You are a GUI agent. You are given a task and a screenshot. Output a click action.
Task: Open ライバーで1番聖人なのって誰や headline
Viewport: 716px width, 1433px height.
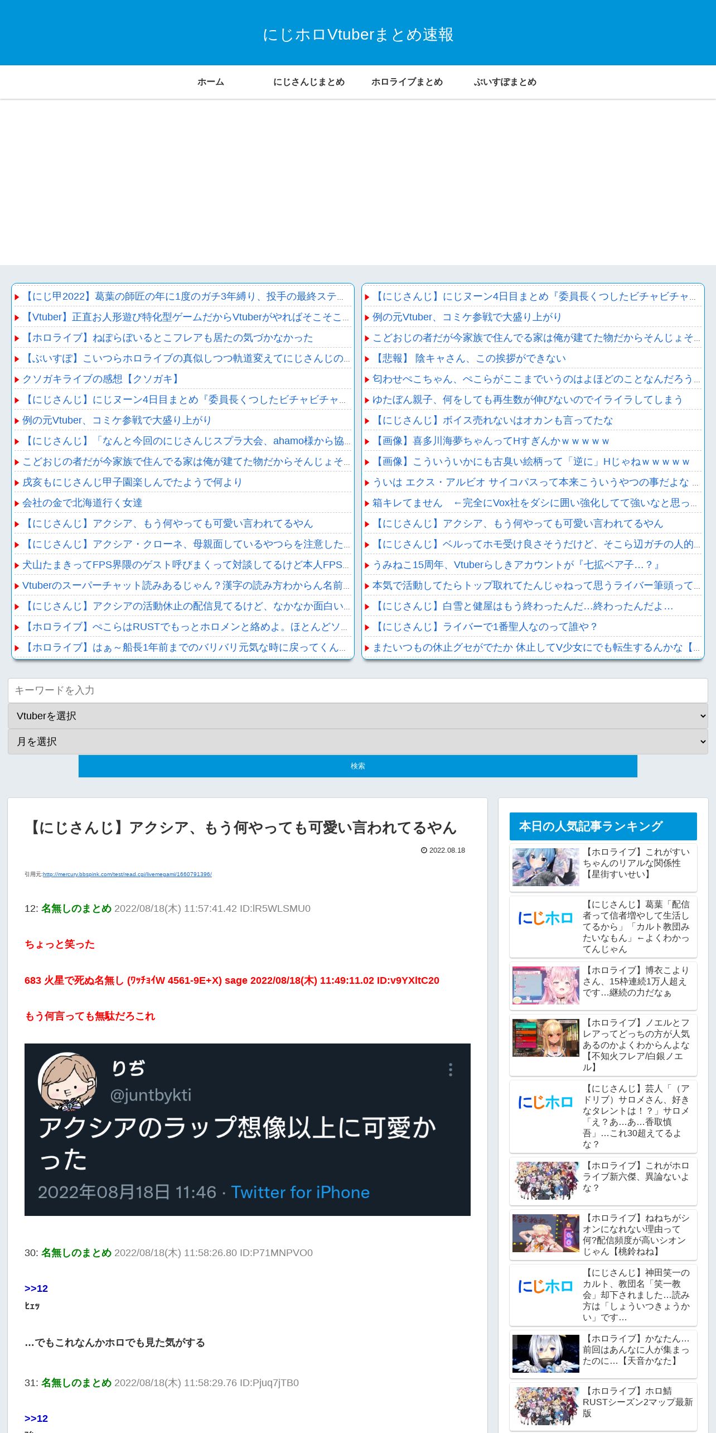pyautogui.click(x=485, y=627)
